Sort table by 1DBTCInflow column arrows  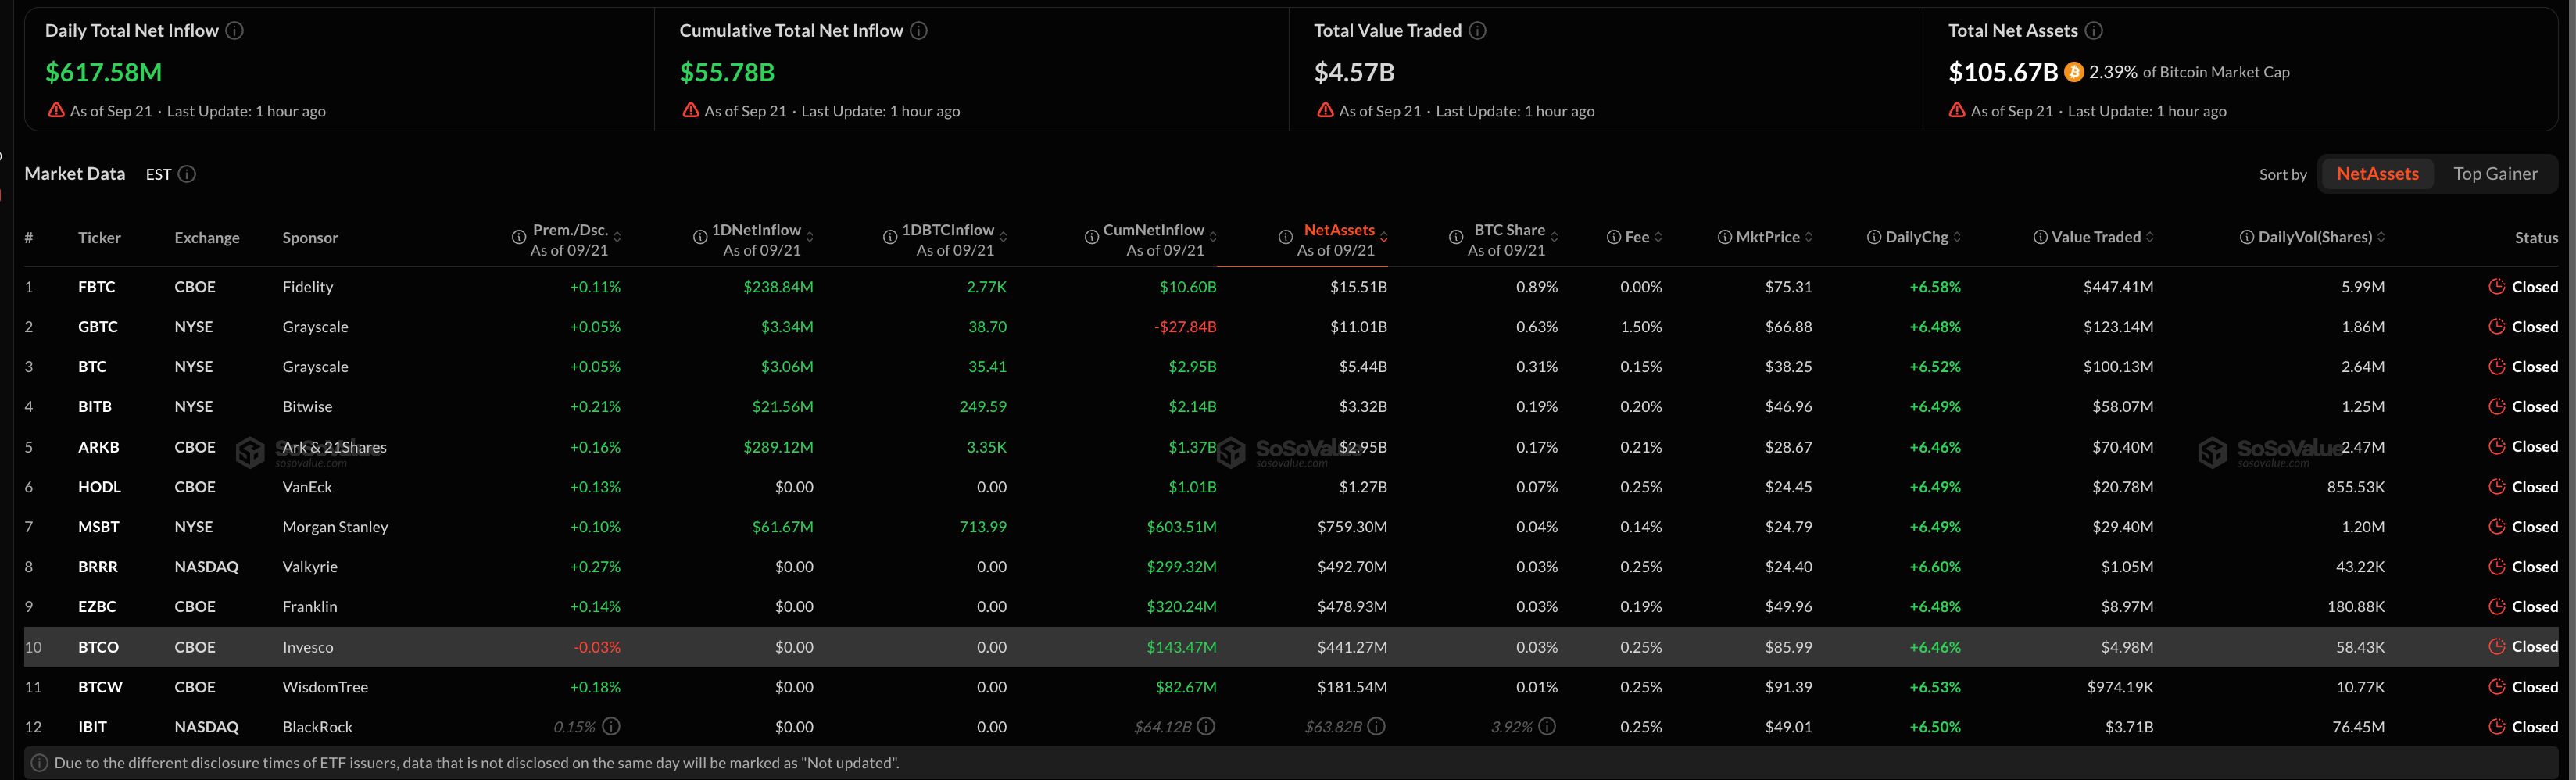(x=1003, y=237)
